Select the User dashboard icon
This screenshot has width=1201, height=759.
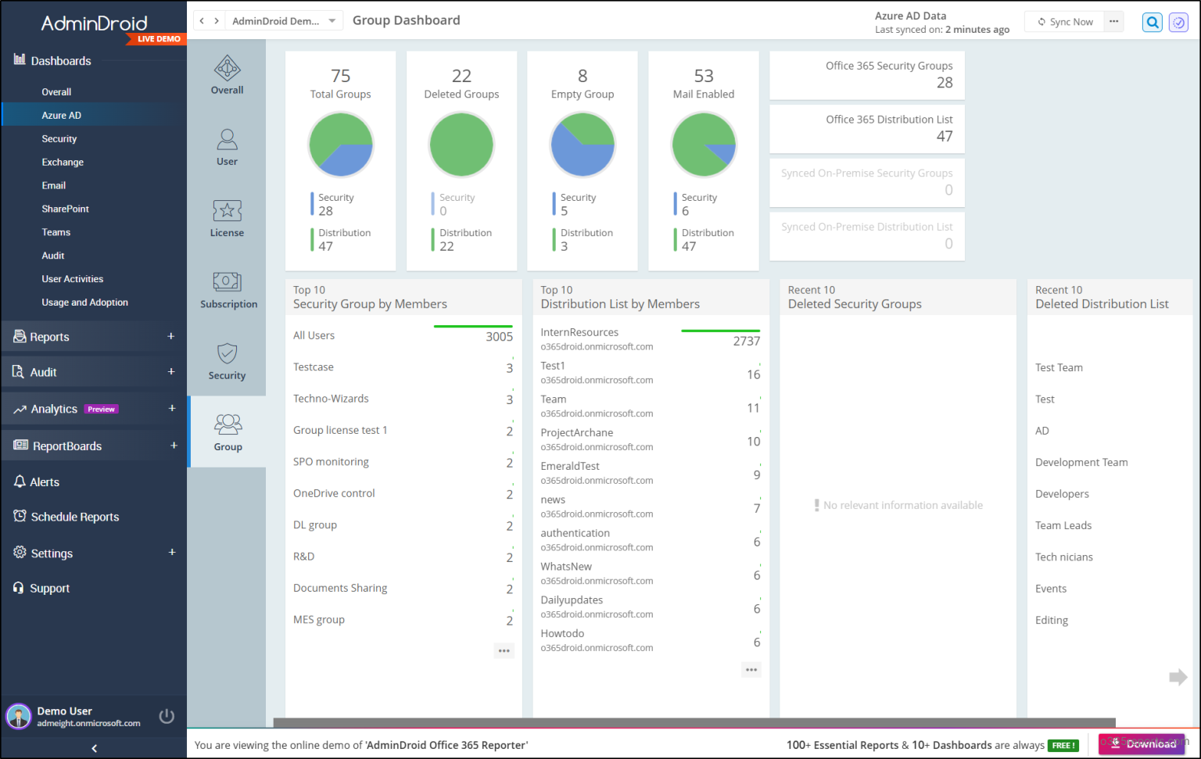[x=227, y=147]
